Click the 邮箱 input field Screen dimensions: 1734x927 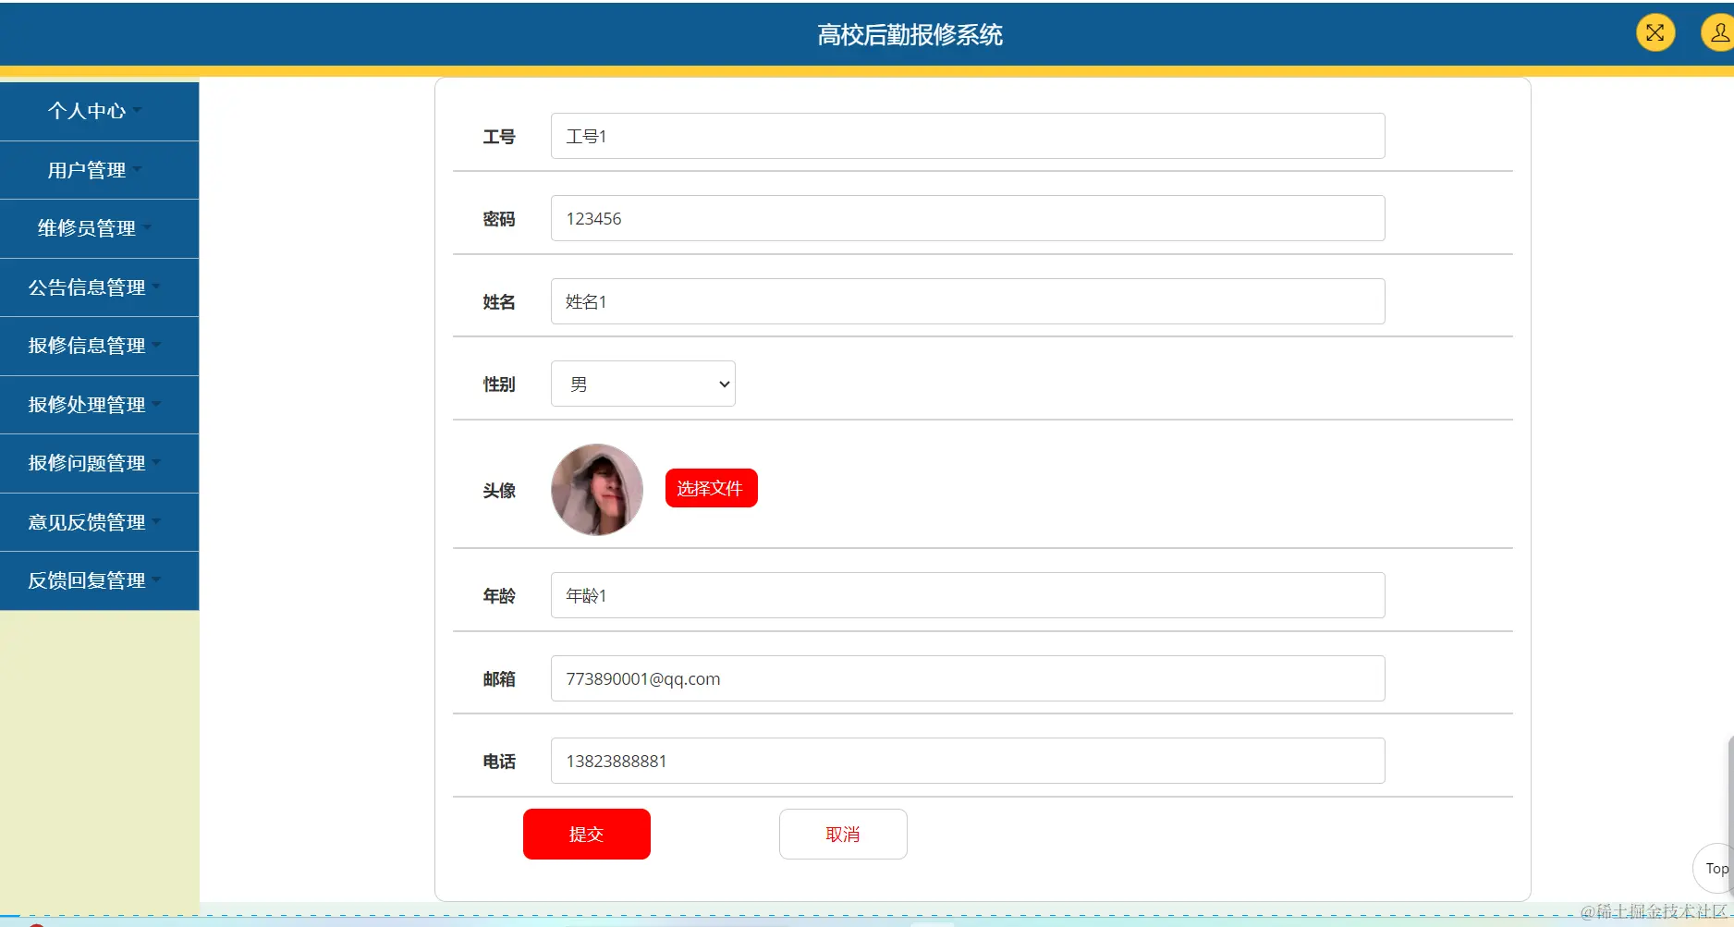tap(968, 678)
